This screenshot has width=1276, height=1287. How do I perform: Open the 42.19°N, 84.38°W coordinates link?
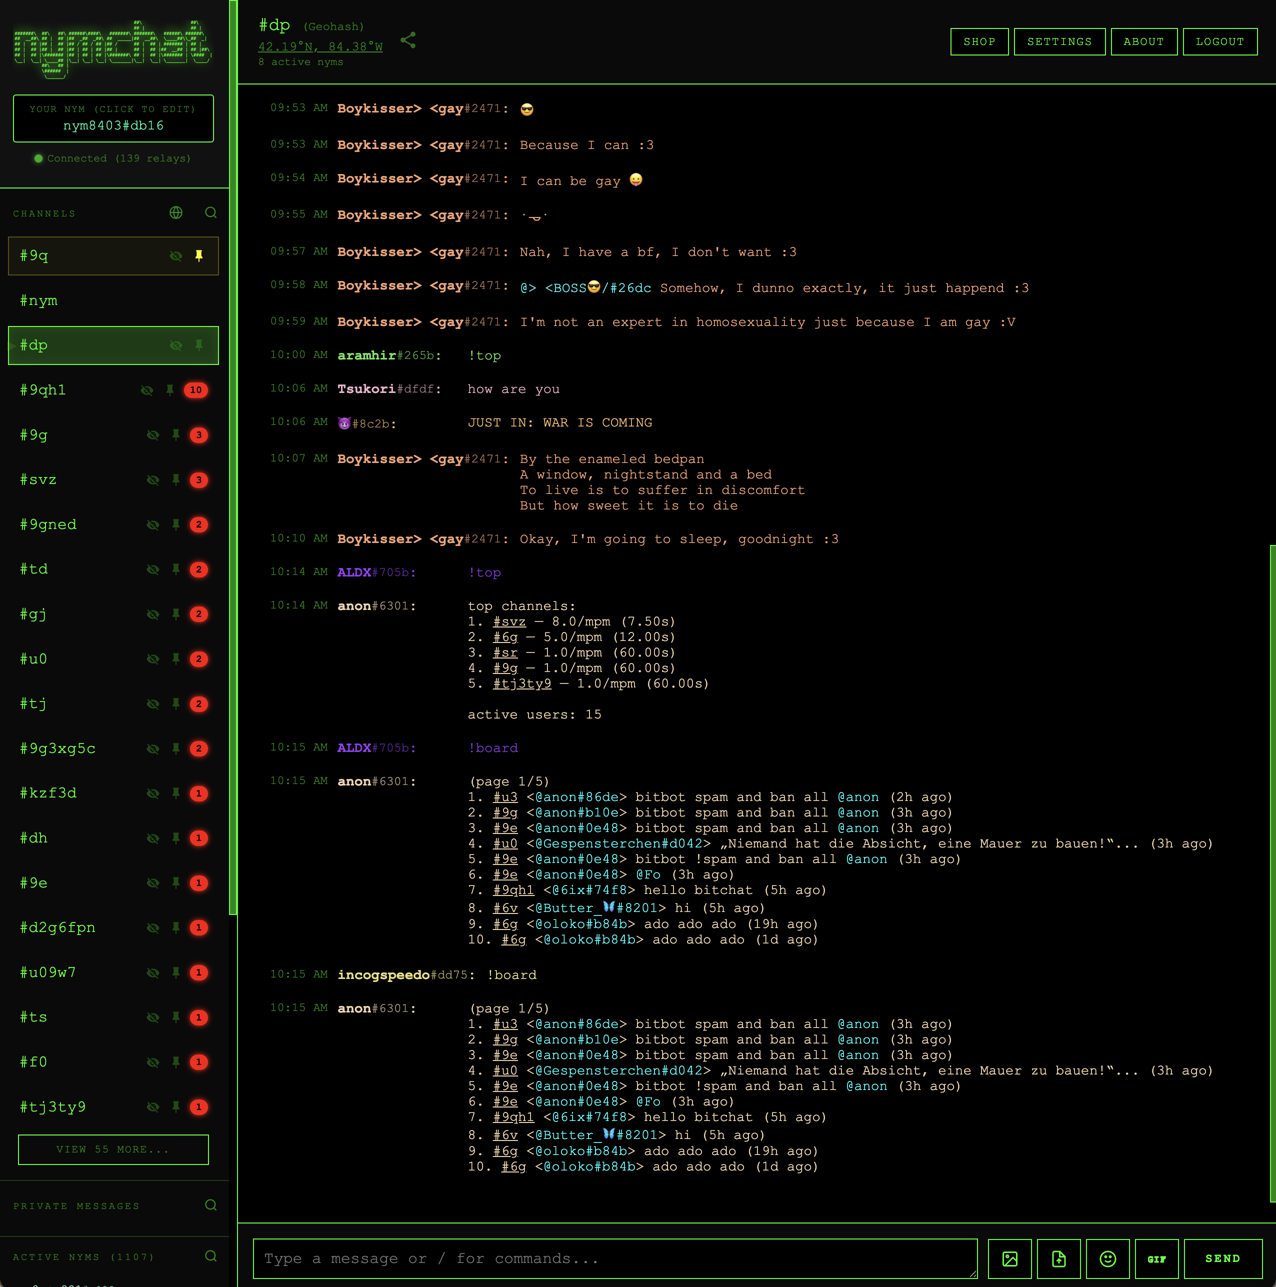click(x=320, y=46)
